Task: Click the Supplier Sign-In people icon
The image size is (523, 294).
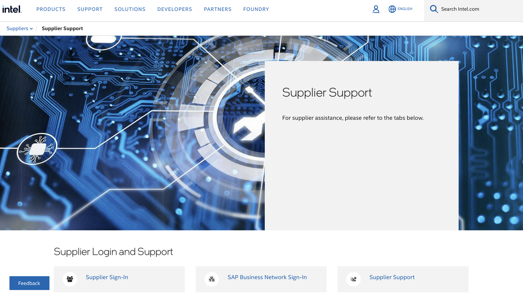Action: 70,279
